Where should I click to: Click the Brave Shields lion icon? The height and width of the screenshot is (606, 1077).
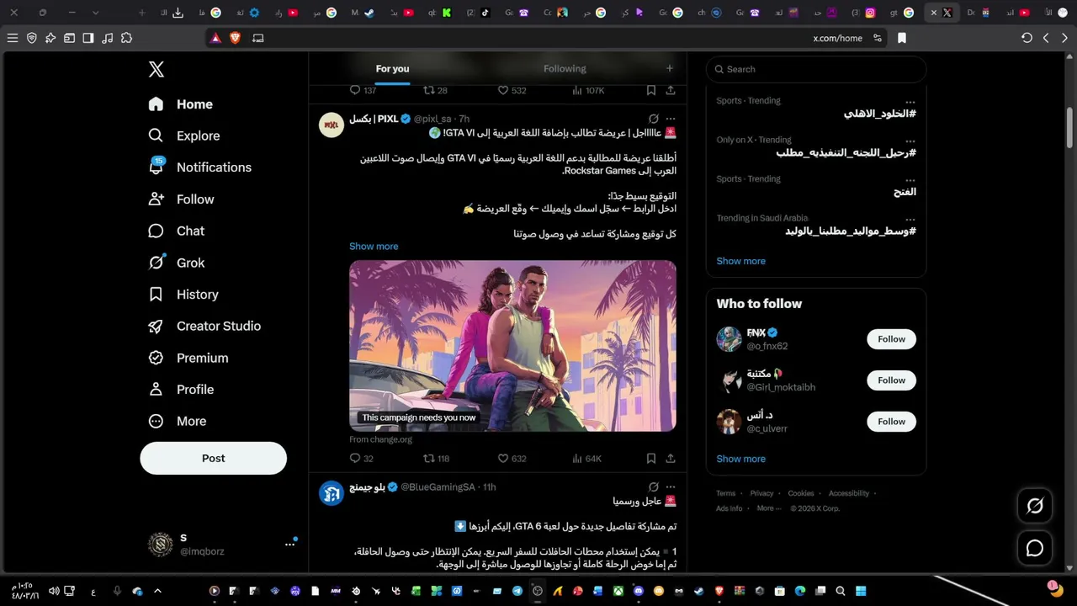pos(235,38)
